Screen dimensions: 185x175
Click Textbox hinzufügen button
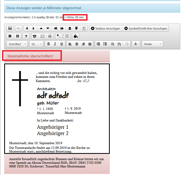[106, 28]
